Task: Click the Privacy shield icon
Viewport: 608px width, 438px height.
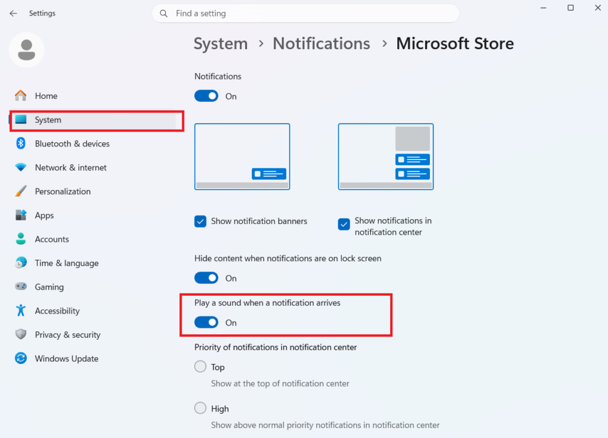Action: (21, 334)
